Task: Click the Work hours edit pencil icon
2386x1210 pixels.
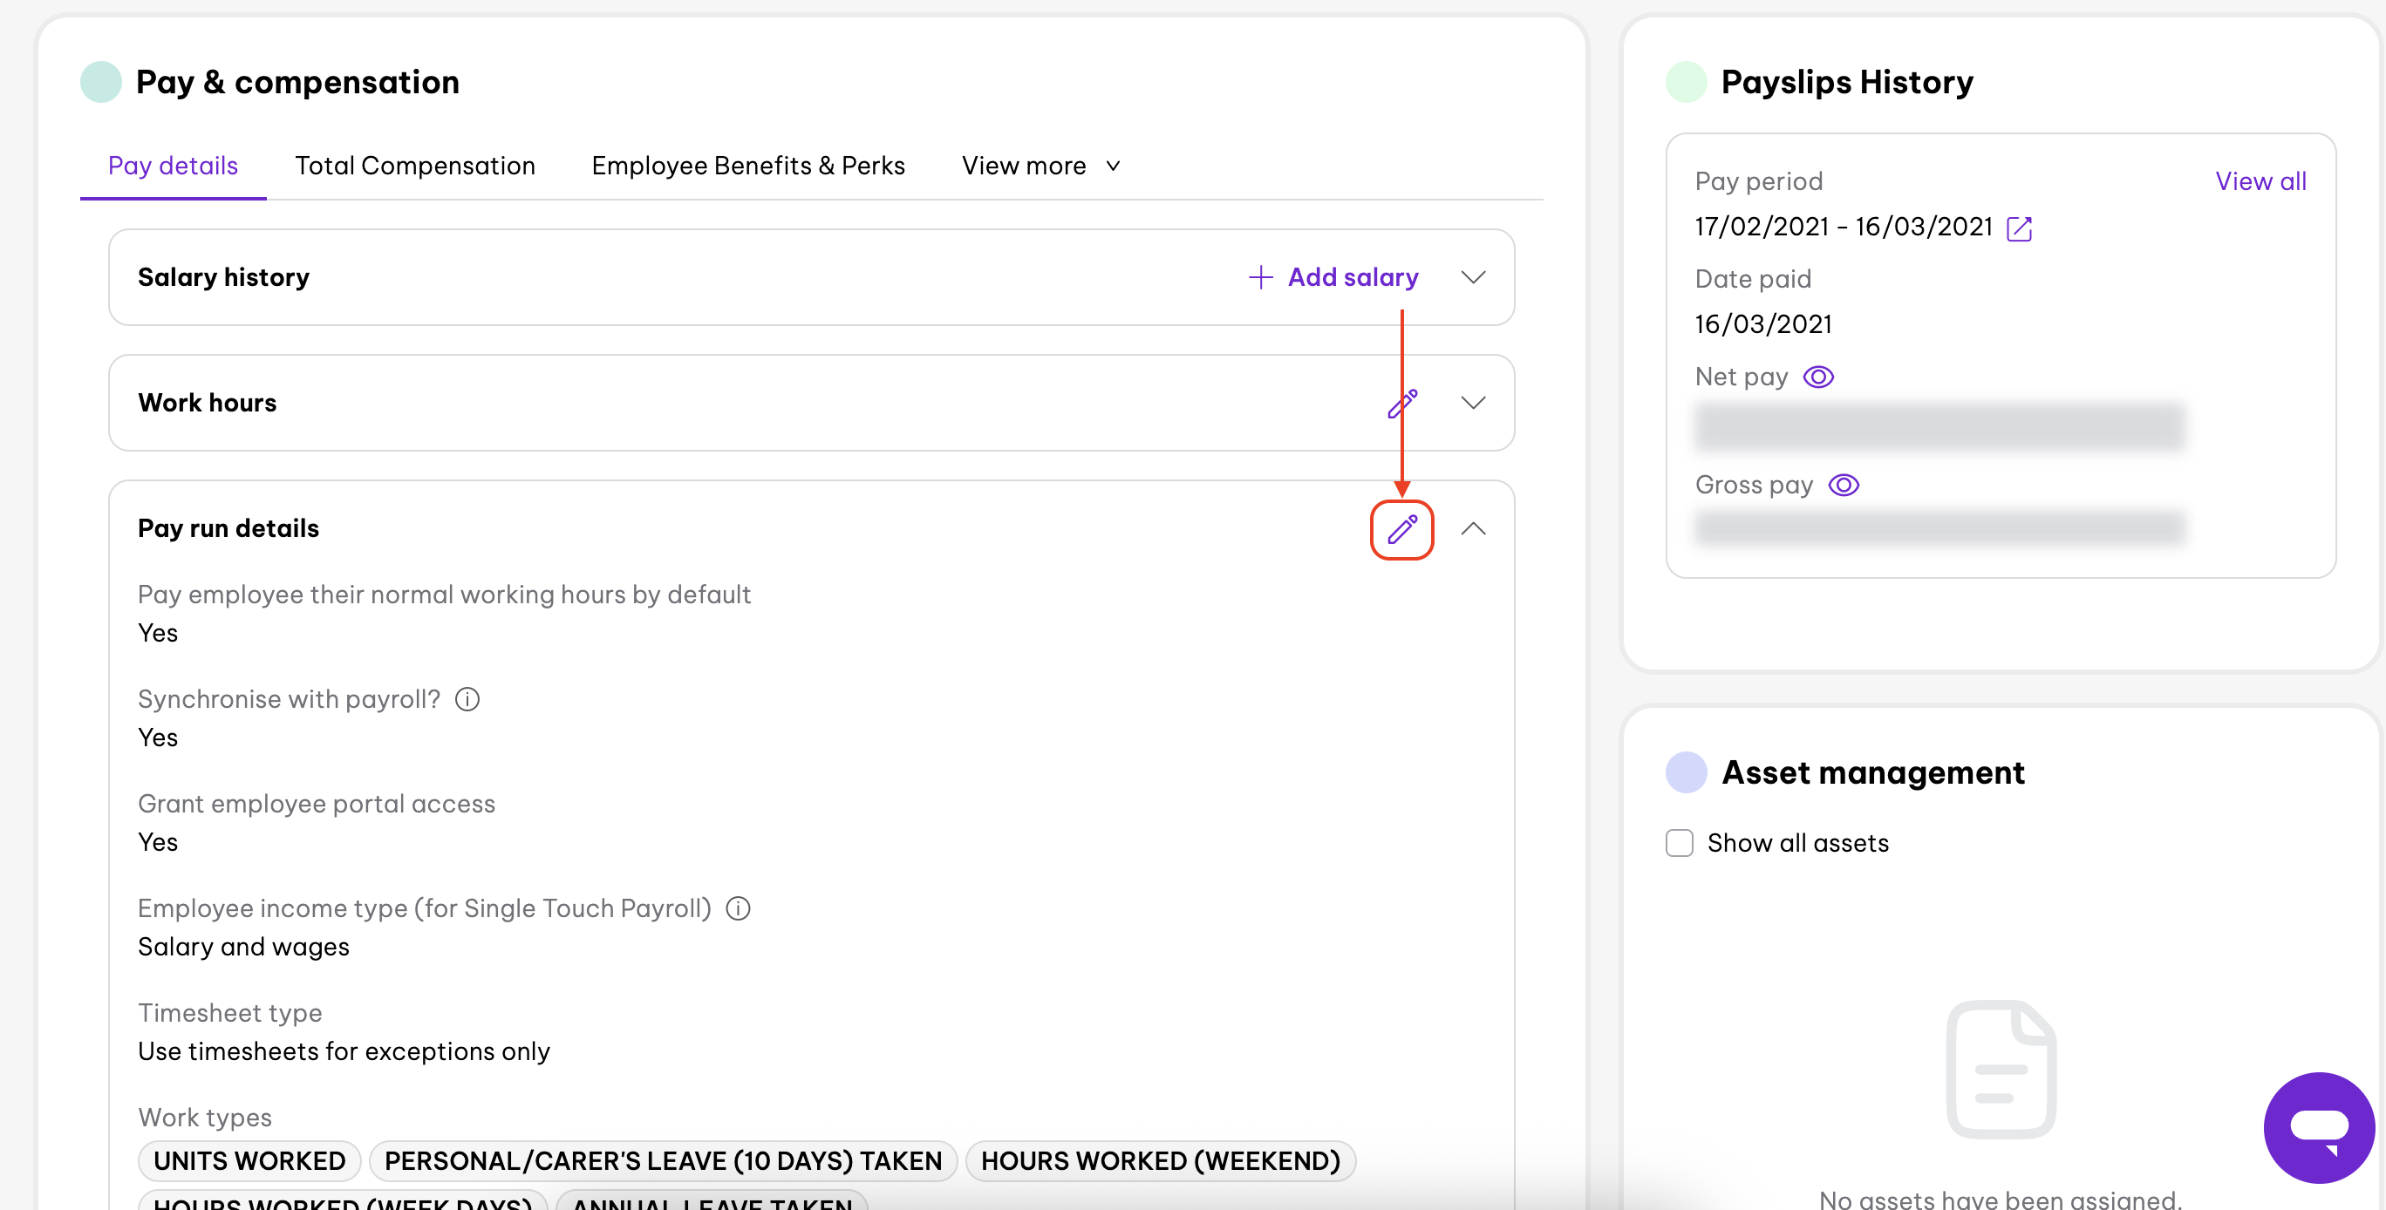Action: [x=1401, y=403]
